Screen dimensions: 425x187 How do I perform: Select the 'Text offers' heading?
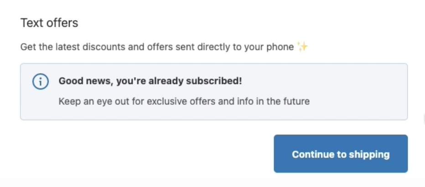click(49, 23)
